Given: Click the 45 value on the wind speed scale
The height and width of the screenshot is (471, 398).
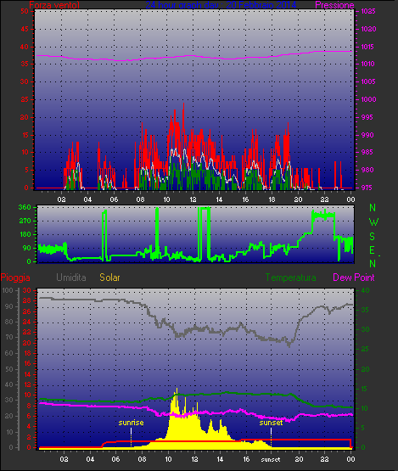Looking at the screenshot, I should tap(25, 29).
